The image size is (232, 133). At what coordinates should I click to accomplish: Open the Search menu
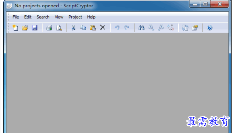pos(43,17)
